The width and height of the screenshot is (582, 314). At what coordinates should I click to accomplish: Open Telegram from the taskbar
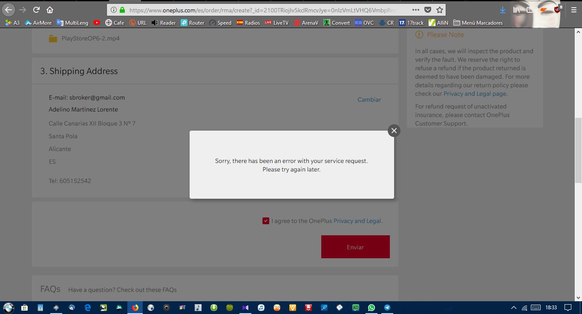coord(387,307)
